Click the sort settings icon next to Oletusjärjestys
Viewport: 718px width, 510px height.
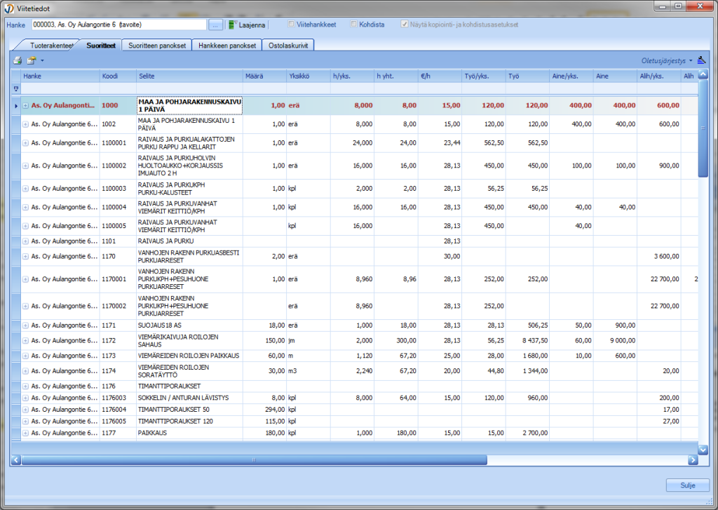point(701,60)
